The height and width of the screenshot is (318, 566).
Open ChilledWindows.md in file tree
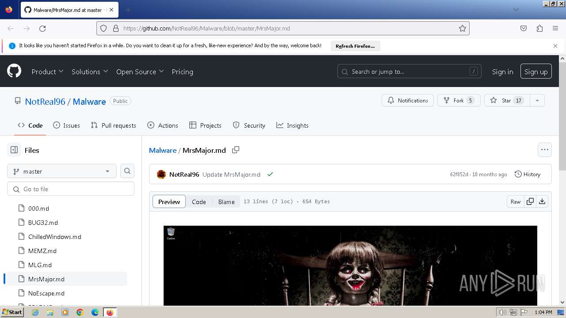click(55, 237)
